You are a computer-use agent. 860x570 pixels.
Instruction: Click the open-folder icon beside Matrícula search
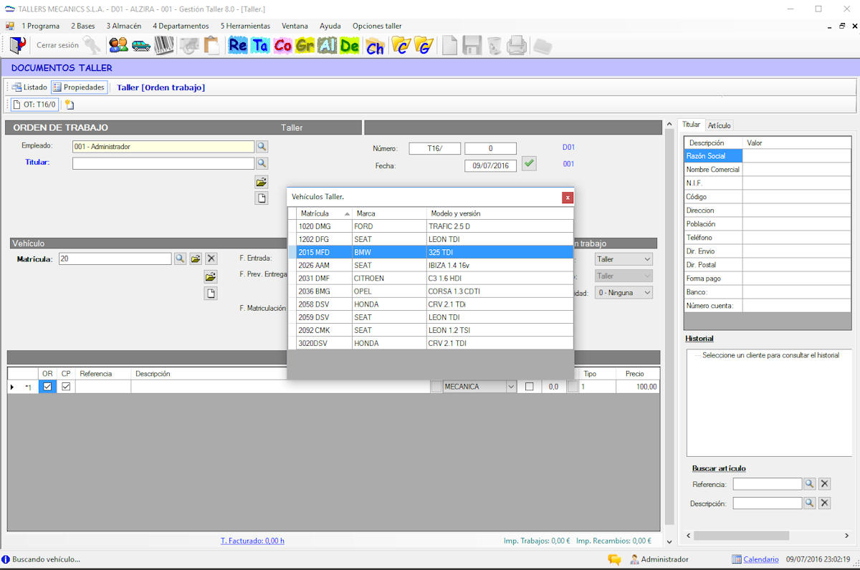(196, 259)
